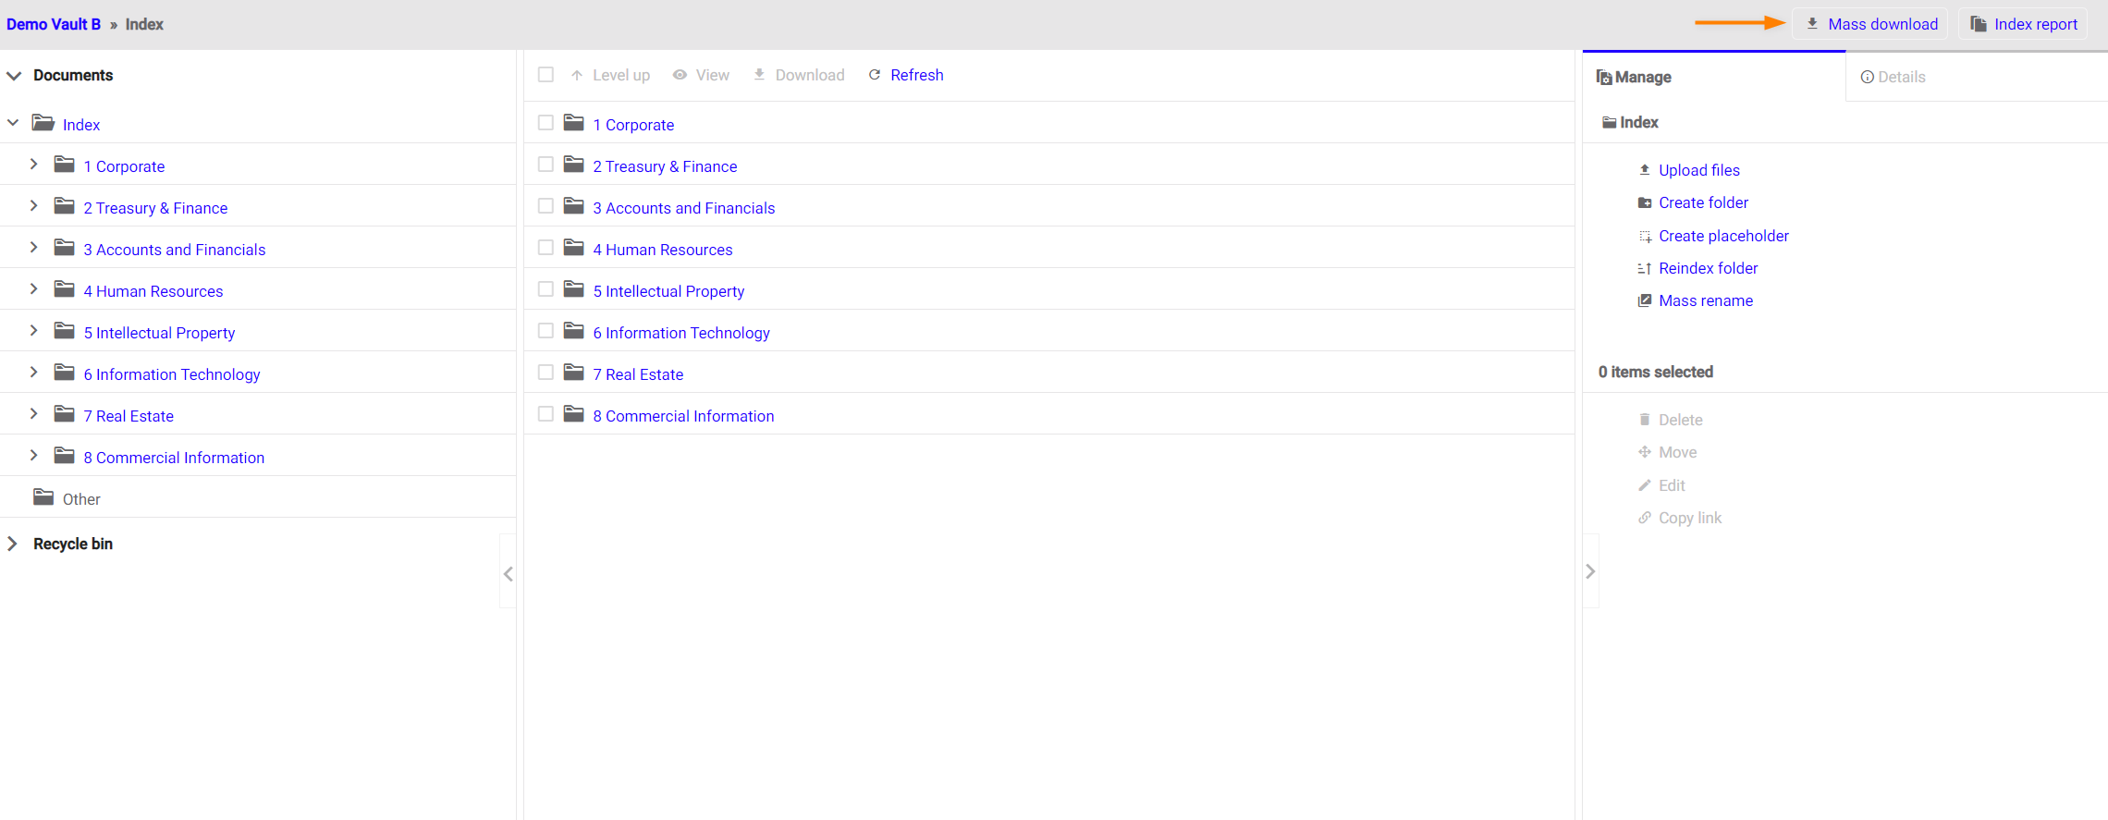
Task: Click the Create placeholder icon
Action: coord(1645,237)
